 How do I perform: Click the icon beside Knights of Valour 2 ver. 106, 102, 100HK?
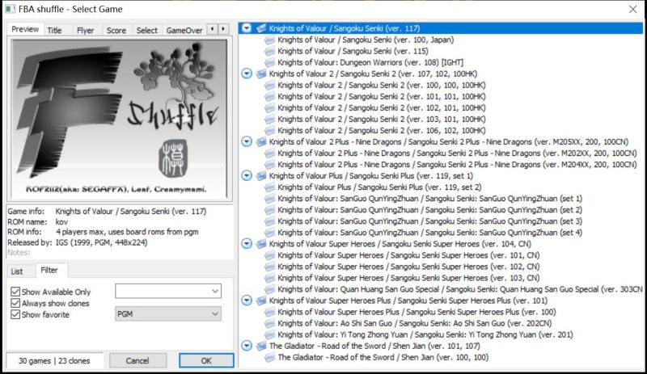(x=269, y=131)
